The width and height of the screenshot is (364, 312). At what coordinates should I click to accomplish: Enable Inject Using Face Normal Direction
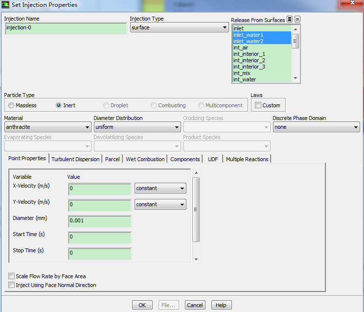click(x=12, y=285)
